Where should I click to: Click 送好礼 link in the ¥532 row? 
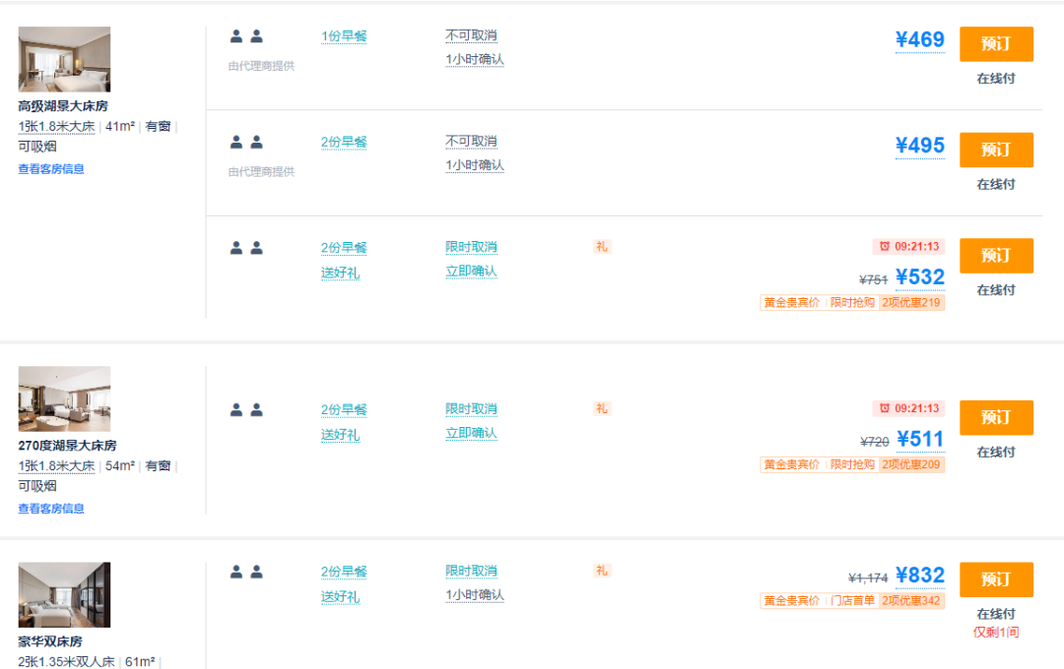click(341, 274)
